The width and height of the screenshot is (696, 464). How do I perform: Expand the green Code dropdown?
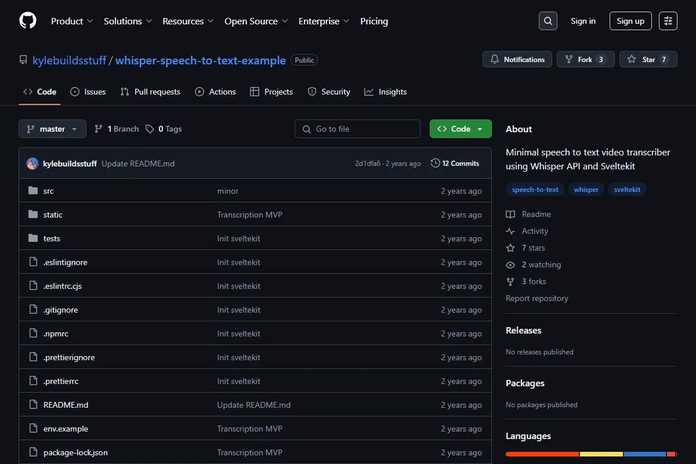pos(461,129)
